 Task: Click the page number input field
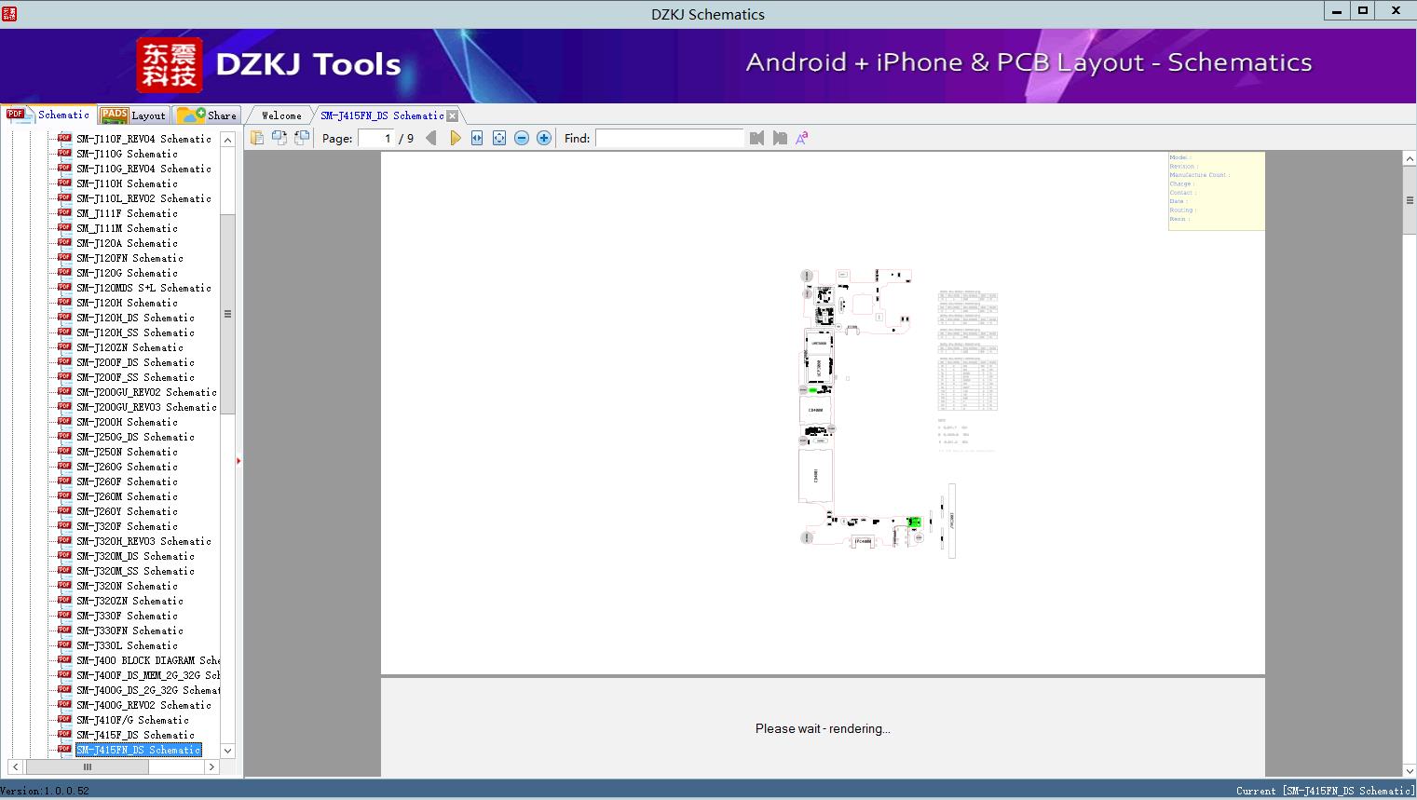(x=376, y=138)
